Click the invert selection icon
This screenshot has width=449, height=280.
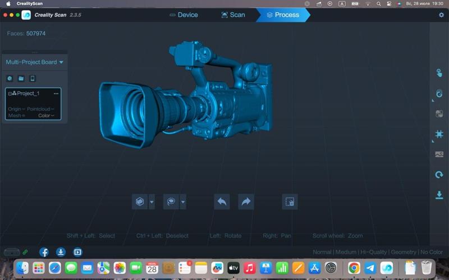pos(290,202)
